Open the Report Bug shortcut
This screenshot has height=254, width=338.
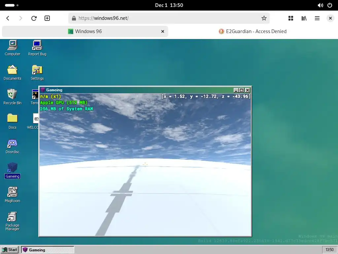37,48
